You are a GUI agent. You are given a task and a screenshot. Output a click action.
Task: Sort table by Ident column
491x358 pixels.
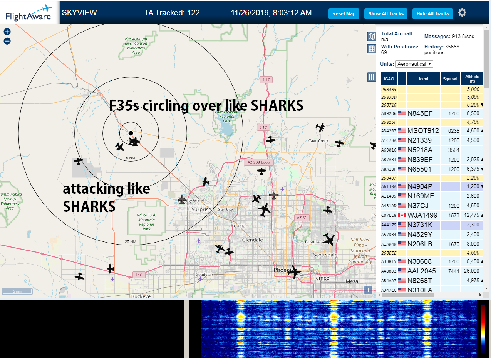pos(423,79)
